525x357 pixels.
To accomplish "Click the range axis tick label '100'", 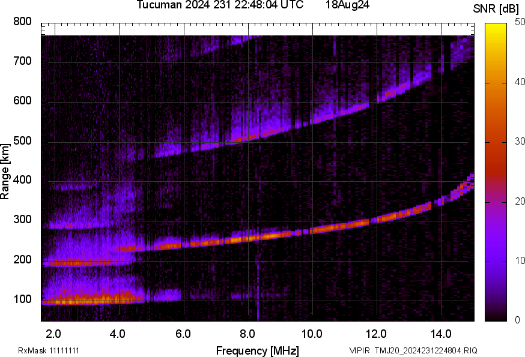I will [x=22, y=299].
